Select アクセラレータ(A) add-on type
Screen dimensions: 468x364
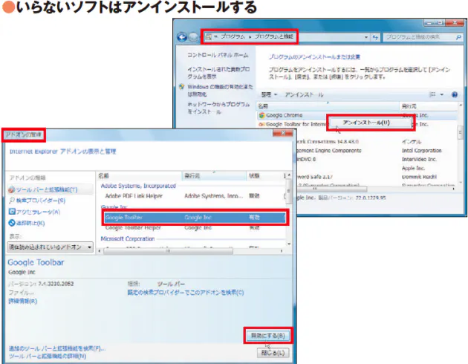tap(34, 212)
